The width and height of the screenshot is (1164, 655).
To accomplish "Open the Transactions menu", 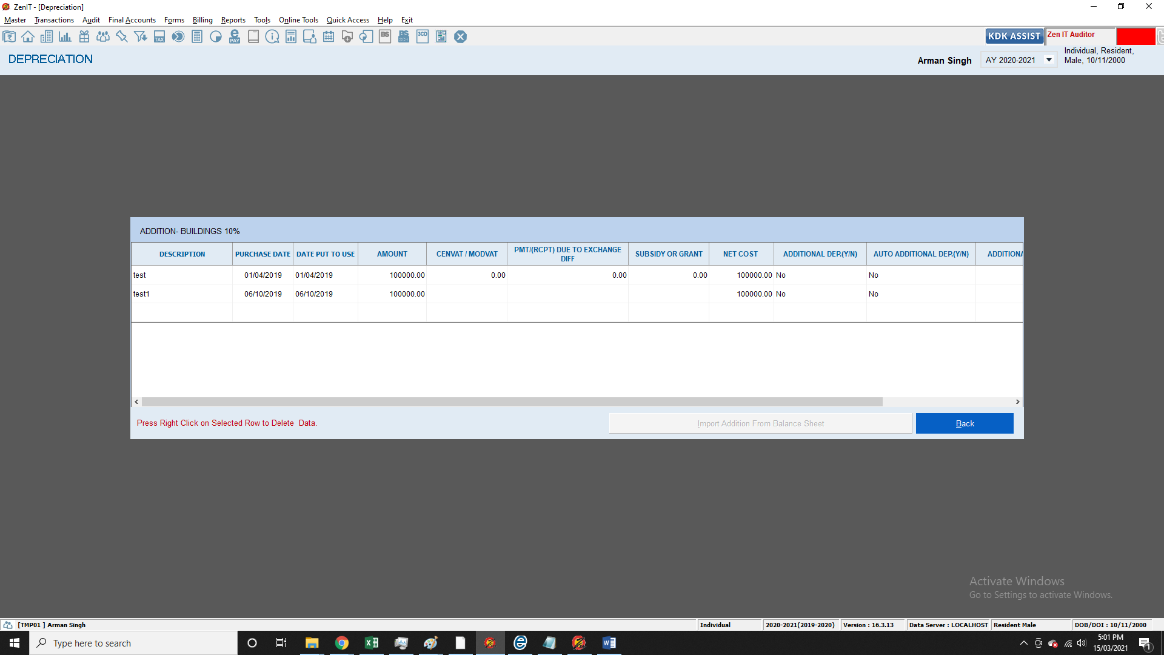I will click(x=54, y=20).
